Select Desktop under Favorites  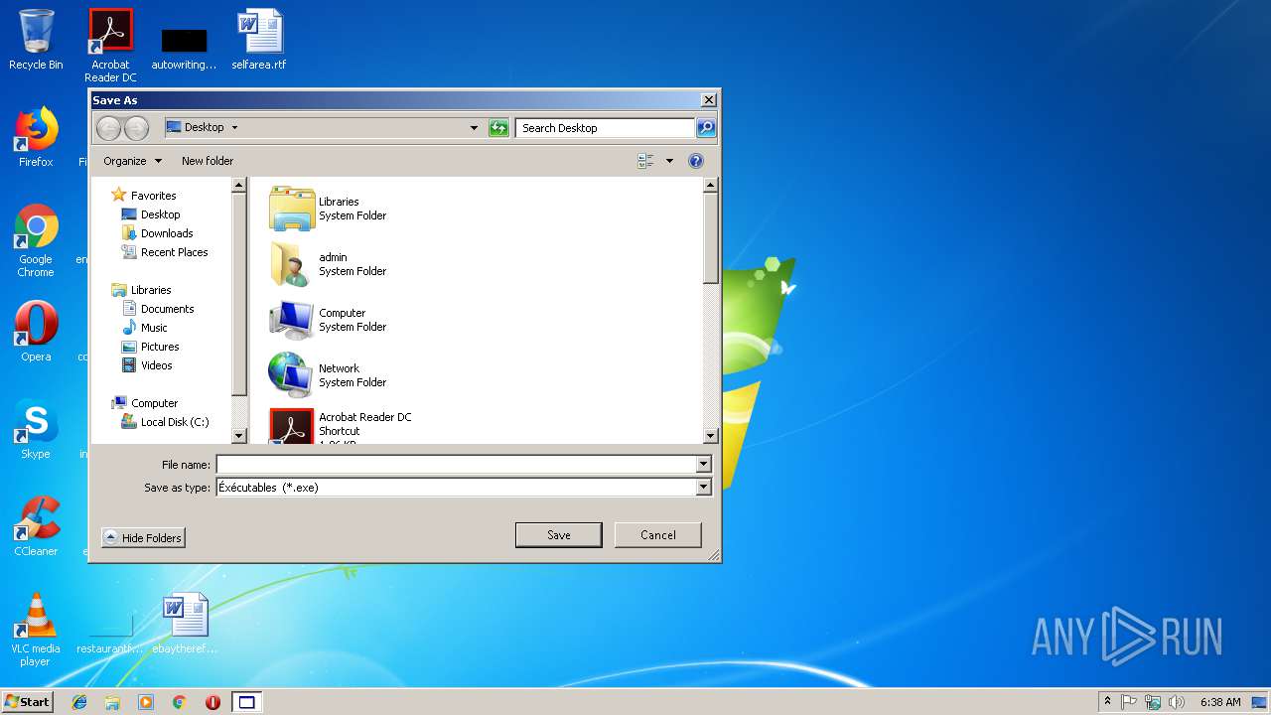151,214
